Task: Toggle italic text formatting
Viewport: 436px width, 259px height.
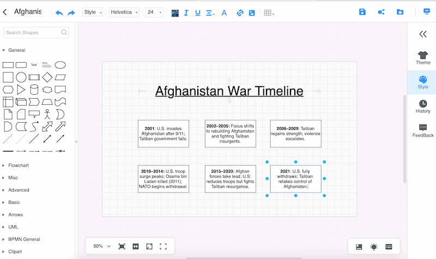Action: (x=186, y=13)
